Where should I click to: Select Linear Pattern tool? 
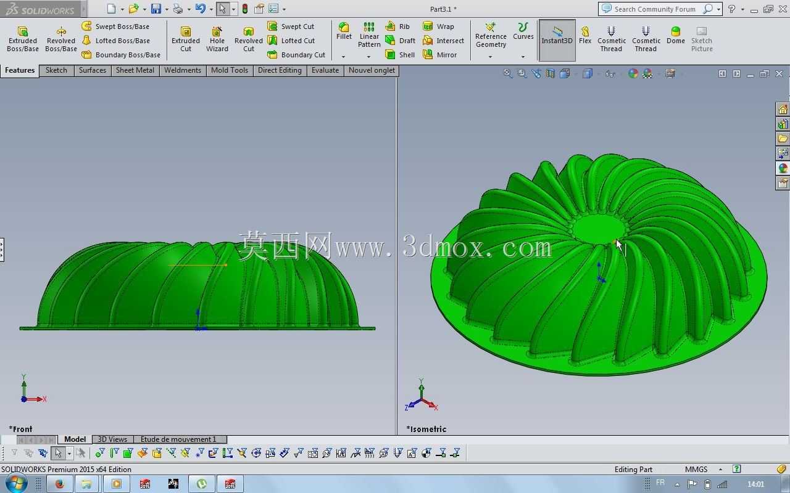pos(369,35)
